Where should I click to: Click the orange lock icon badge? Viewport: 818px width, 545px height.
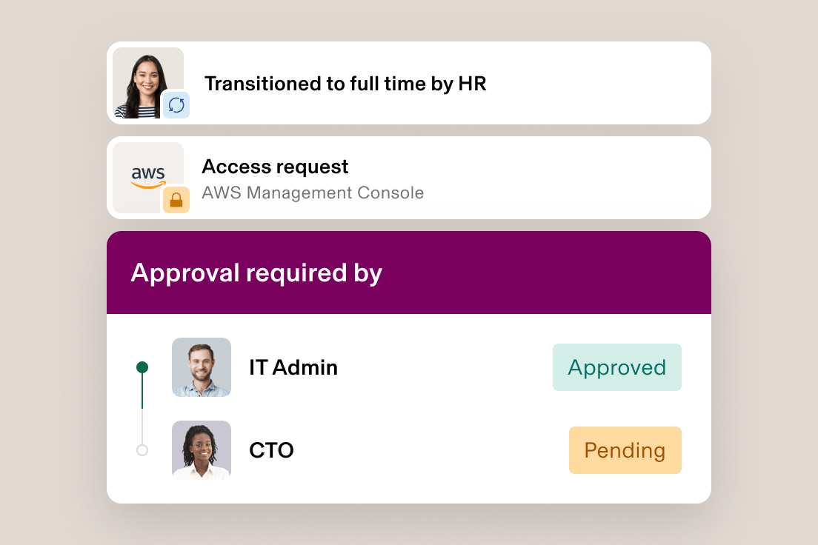tap(176, 200)
